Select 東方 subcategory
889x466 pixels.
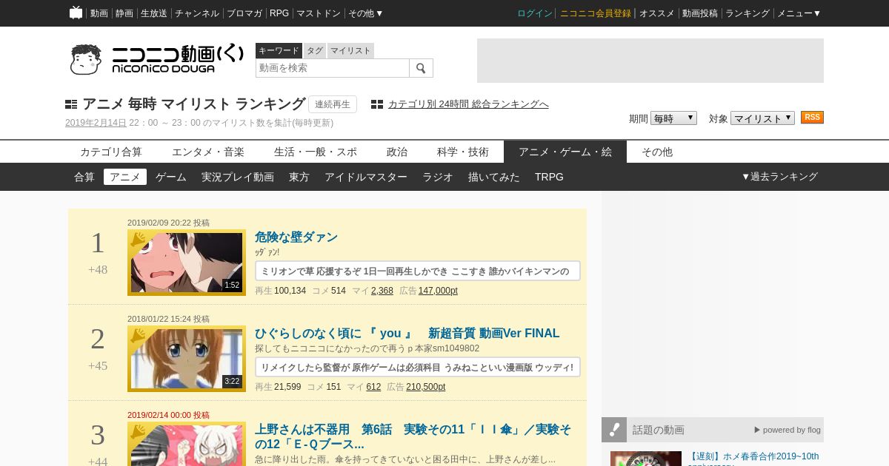(x=299, y=177)
